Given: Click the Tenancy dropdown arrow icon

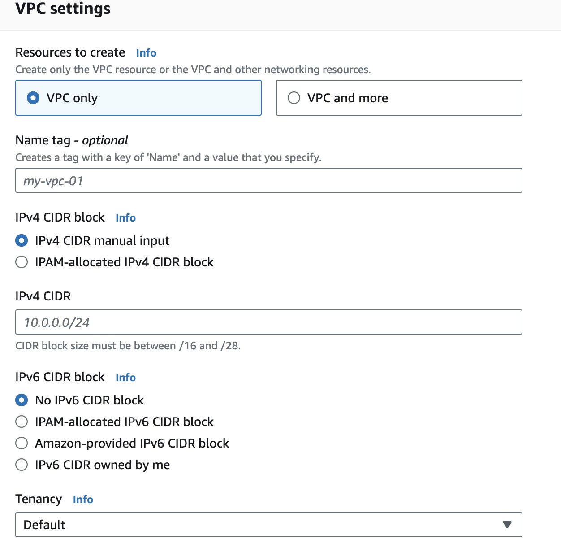Looking at the screenshot, I should coord(507,525).
